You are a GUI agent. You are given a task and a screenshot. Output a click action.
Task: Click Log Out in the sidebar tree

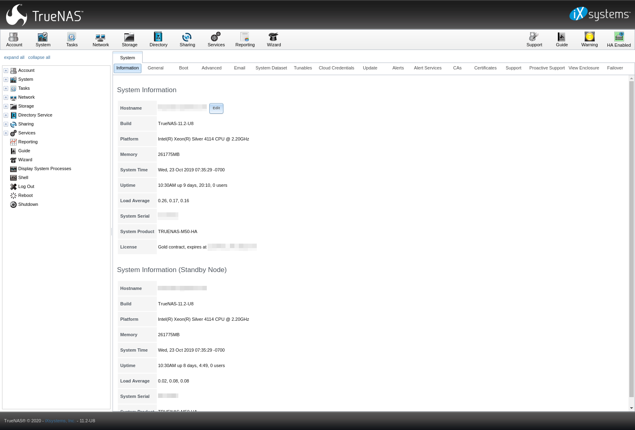[x=26, y=186]
